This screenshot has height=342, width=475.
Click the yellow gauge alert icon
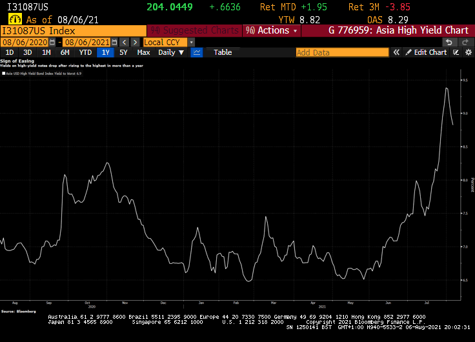[x=15, y=19]
